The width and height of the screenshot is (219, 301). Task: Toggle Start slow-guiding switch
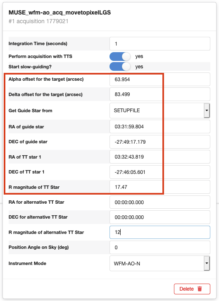pyautogui.click(x=120, y=67)
